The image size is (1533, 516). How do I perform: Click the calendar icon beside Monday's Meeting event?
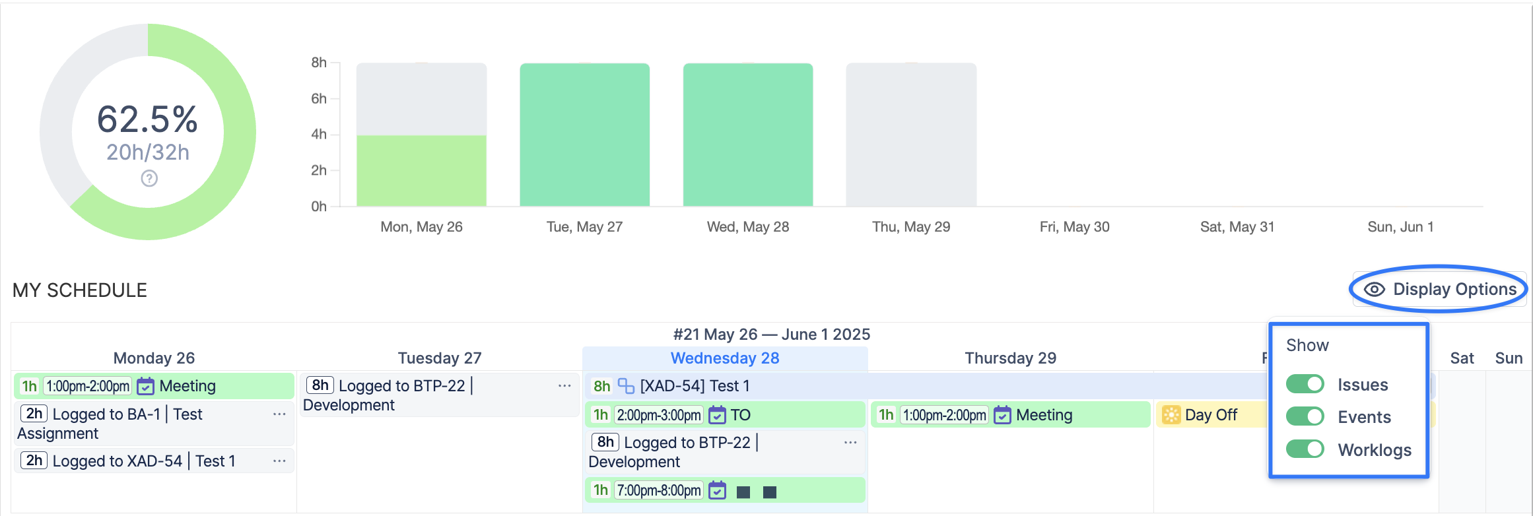[145, 386]
